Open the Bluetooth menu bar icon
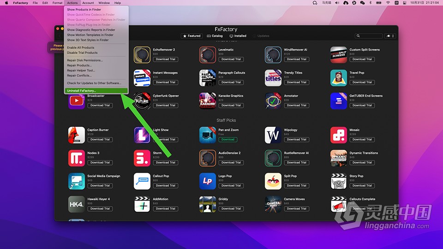The image size is (443, 249). pyautogui.click(x=371, y=3)
